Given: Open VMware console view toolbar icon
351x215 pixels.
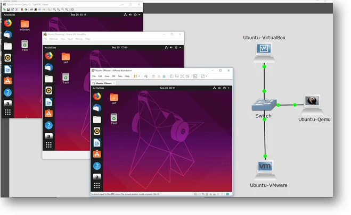Looking at the screenshot, I should click(195, 76).
